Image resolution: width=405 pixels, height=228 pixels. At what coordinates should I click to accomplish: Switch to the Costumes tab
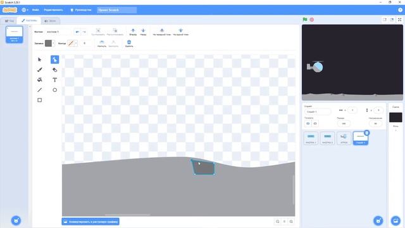[29, 20]
